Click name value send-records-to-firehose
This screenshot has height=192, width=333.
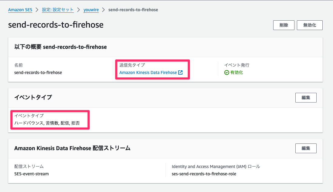38,72
